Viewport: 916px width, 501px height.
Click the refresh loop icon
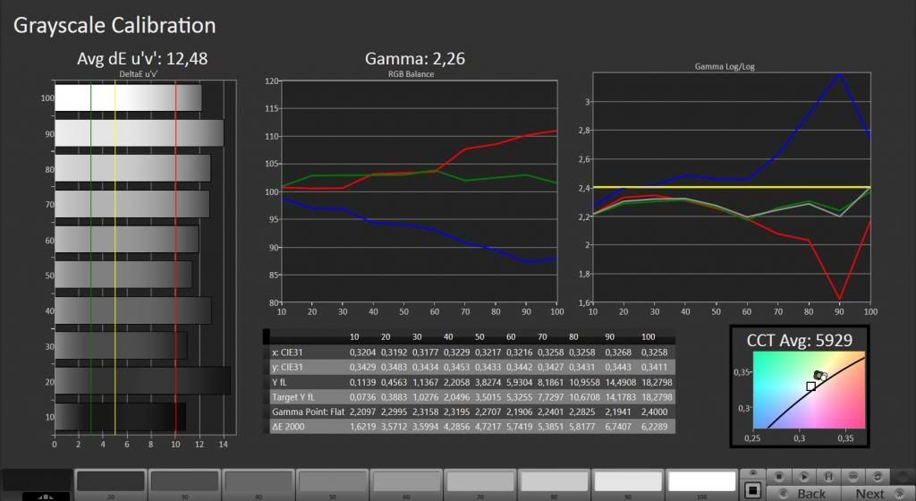click(x=878, y=477)
